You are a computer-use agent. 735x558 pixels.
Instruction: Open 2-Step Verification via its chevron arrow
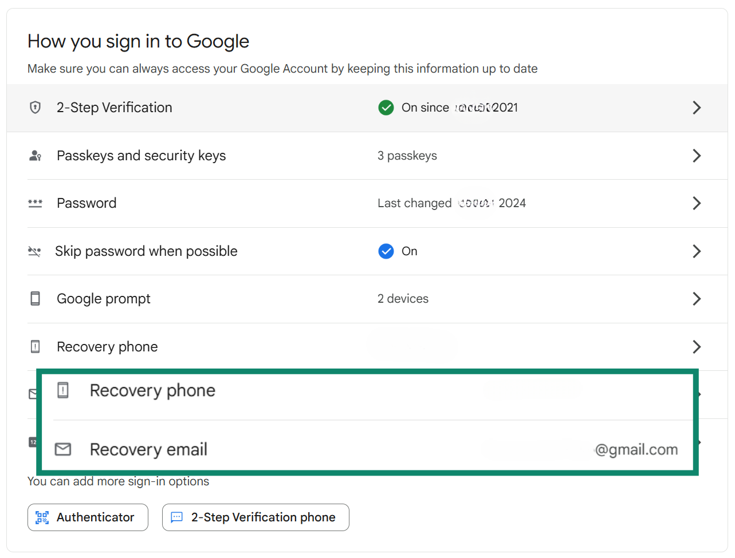click(697, 108)
